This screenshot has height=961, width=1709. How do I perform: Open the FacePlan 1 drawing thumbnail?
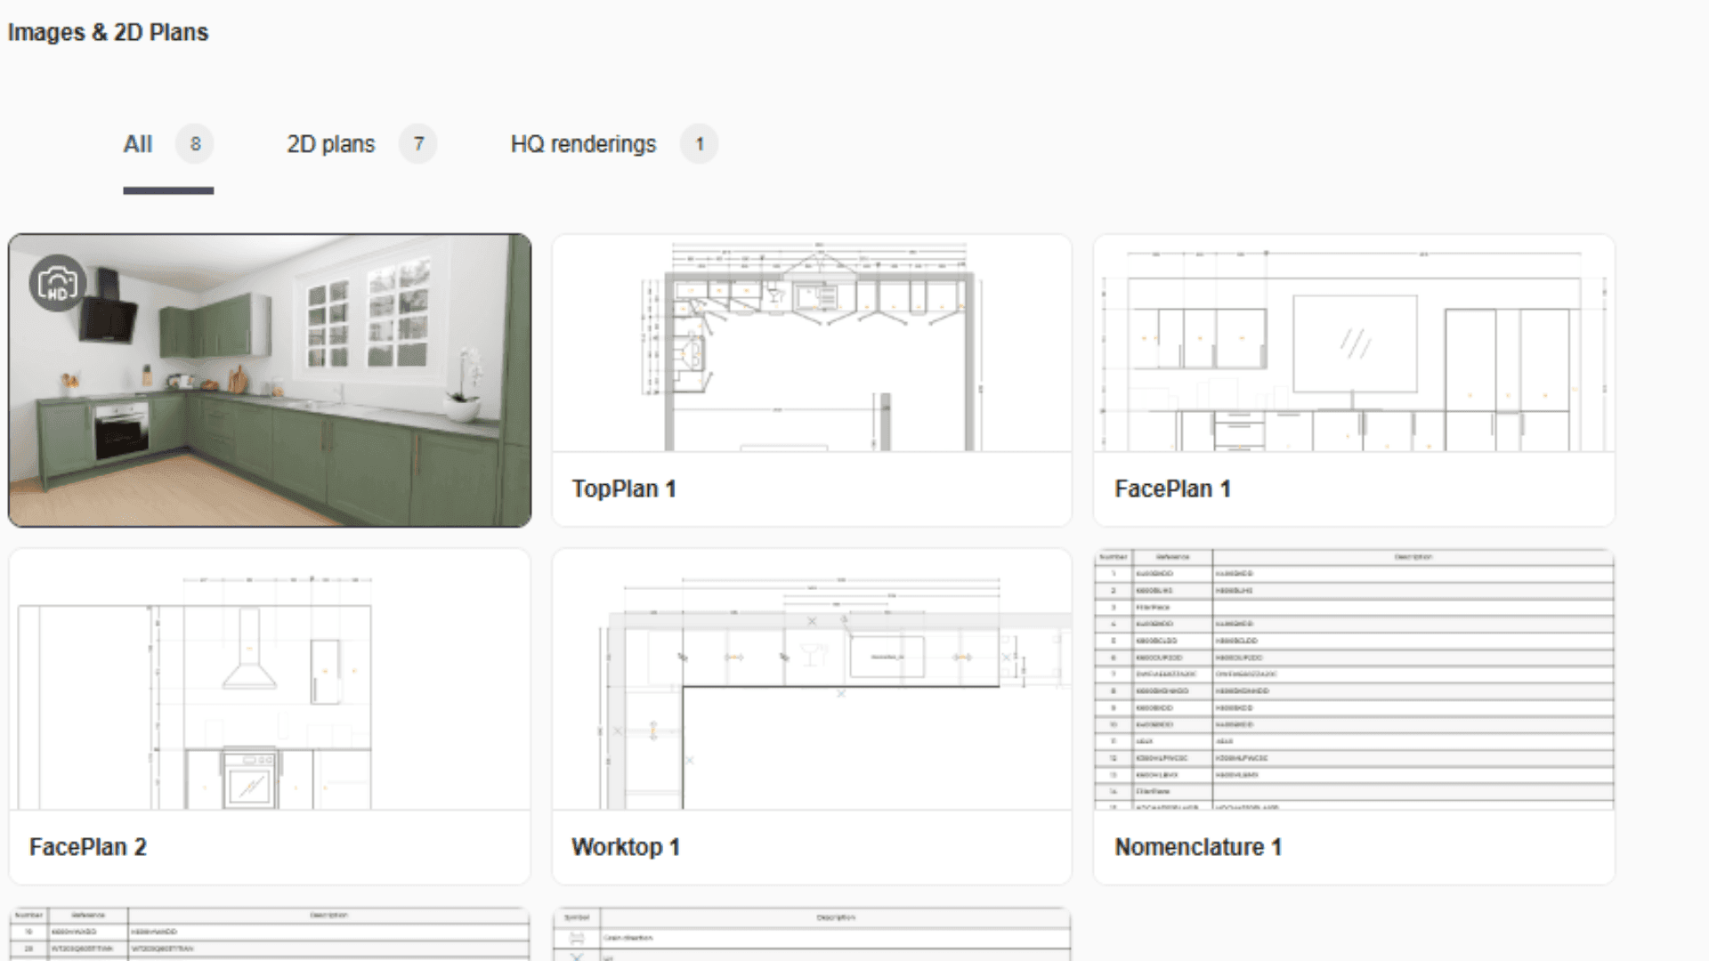[1354, 343]
